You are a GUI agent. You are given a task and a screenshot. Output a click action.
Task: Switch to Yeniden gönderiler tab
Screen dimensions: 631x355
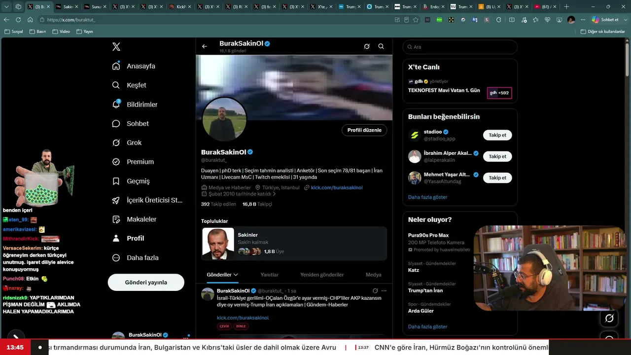tap(322, 275)
